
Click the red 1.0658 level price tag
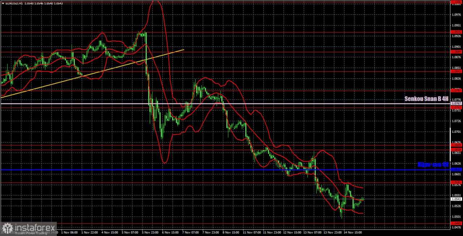click(456, 149)
